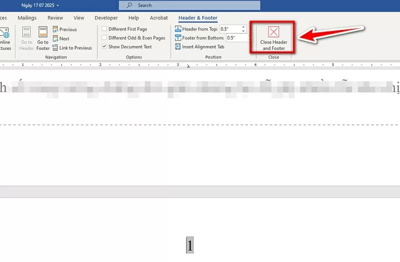Insert Online Pictures

[4, 39]
